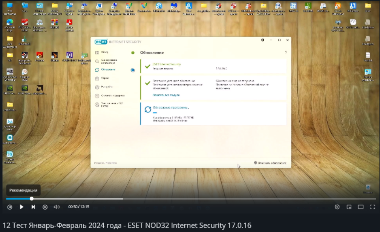Viewport: 380px width, 232px height.
Task: Click the ESET Internet Security green title
Action: [x=167, y=64]
